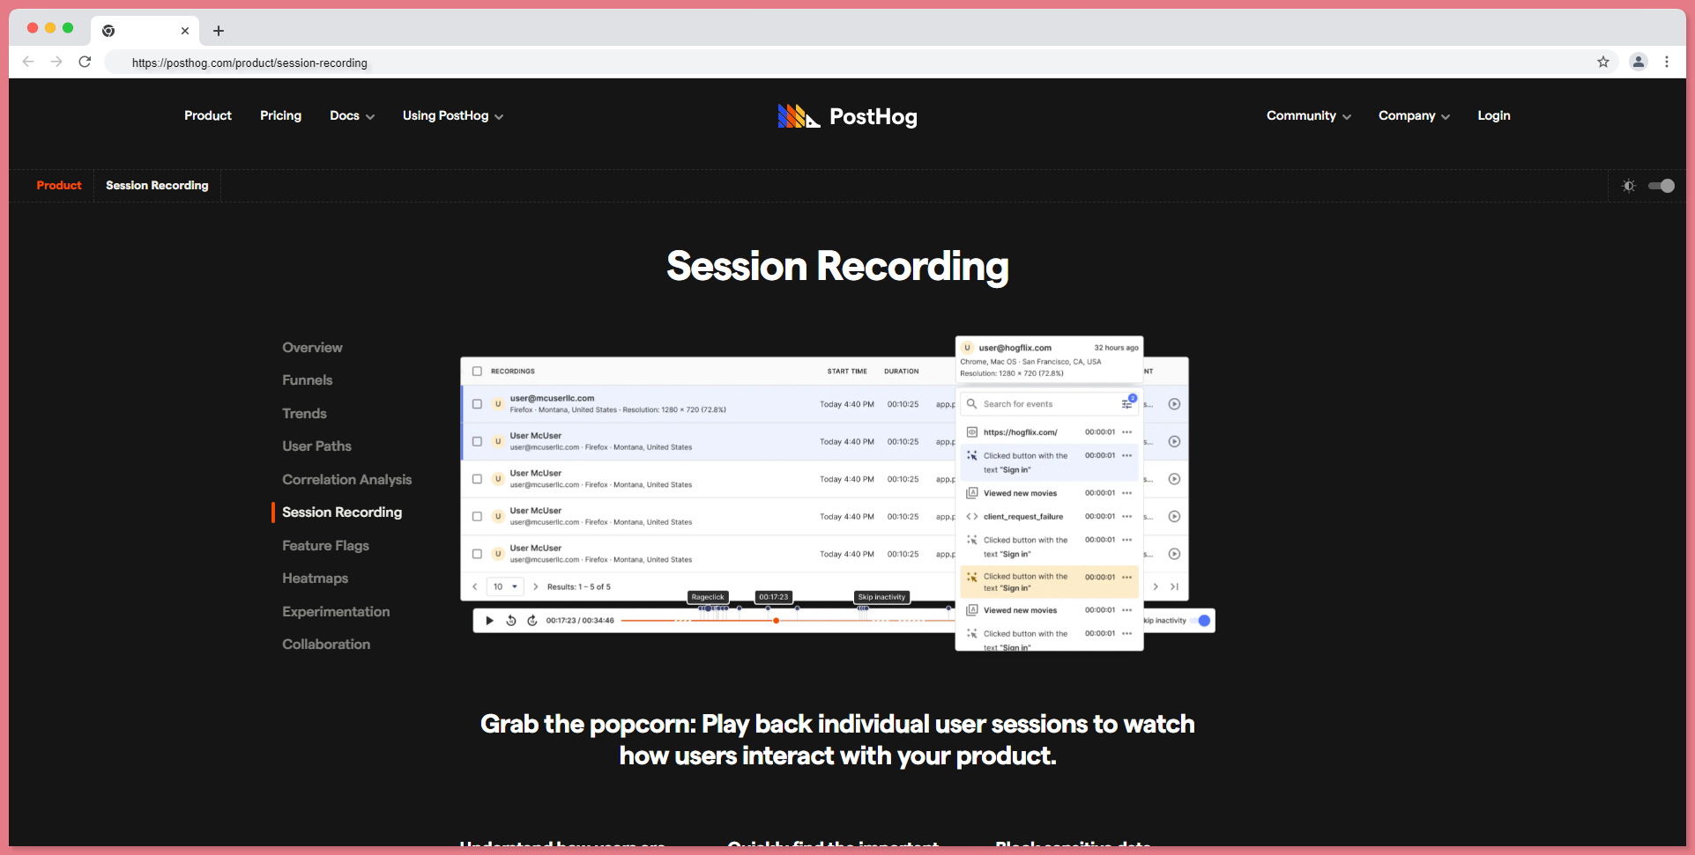Click the orange Product breadcrumb

pyautogui.click(x=59, y=186)
